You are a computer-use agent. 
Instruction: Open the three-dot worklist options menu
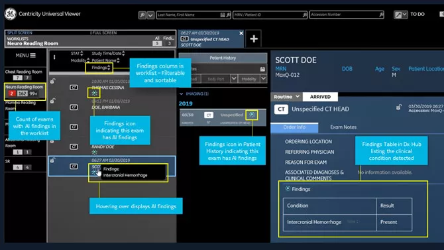pos(54,57)
